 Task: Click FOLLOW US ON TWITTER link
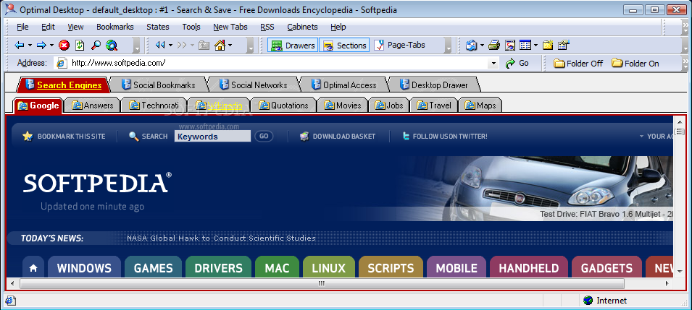pos(450,136)
